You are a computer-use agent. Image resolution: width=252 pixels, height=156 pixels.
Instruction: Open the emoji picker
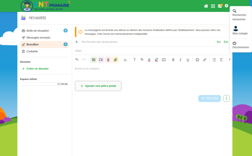tap(197, 60)
